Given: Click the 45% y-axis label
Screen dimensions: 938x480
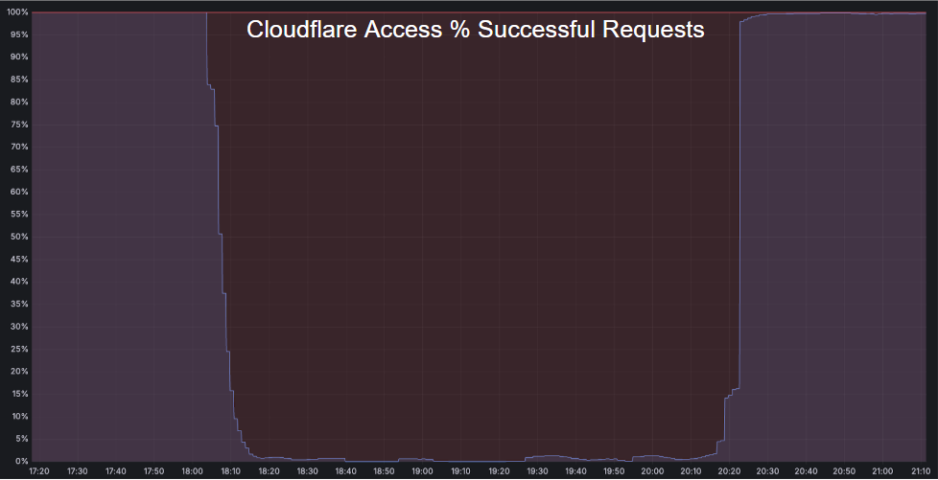Looking at the screenshot, I should pyautogui.click(x=20, y=259).
